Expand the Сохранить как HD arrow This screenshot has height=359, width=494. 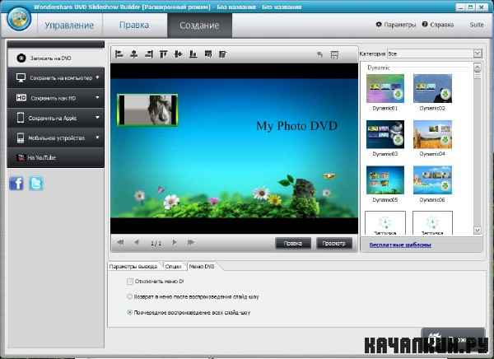click(97, 97)
